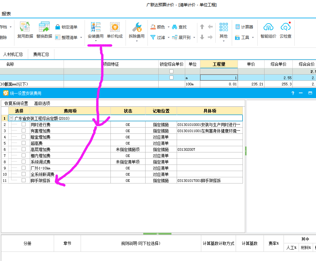Click the 过滤 funnel icon
The width and height of the screenshot is (316, 261).
[153, 37]
